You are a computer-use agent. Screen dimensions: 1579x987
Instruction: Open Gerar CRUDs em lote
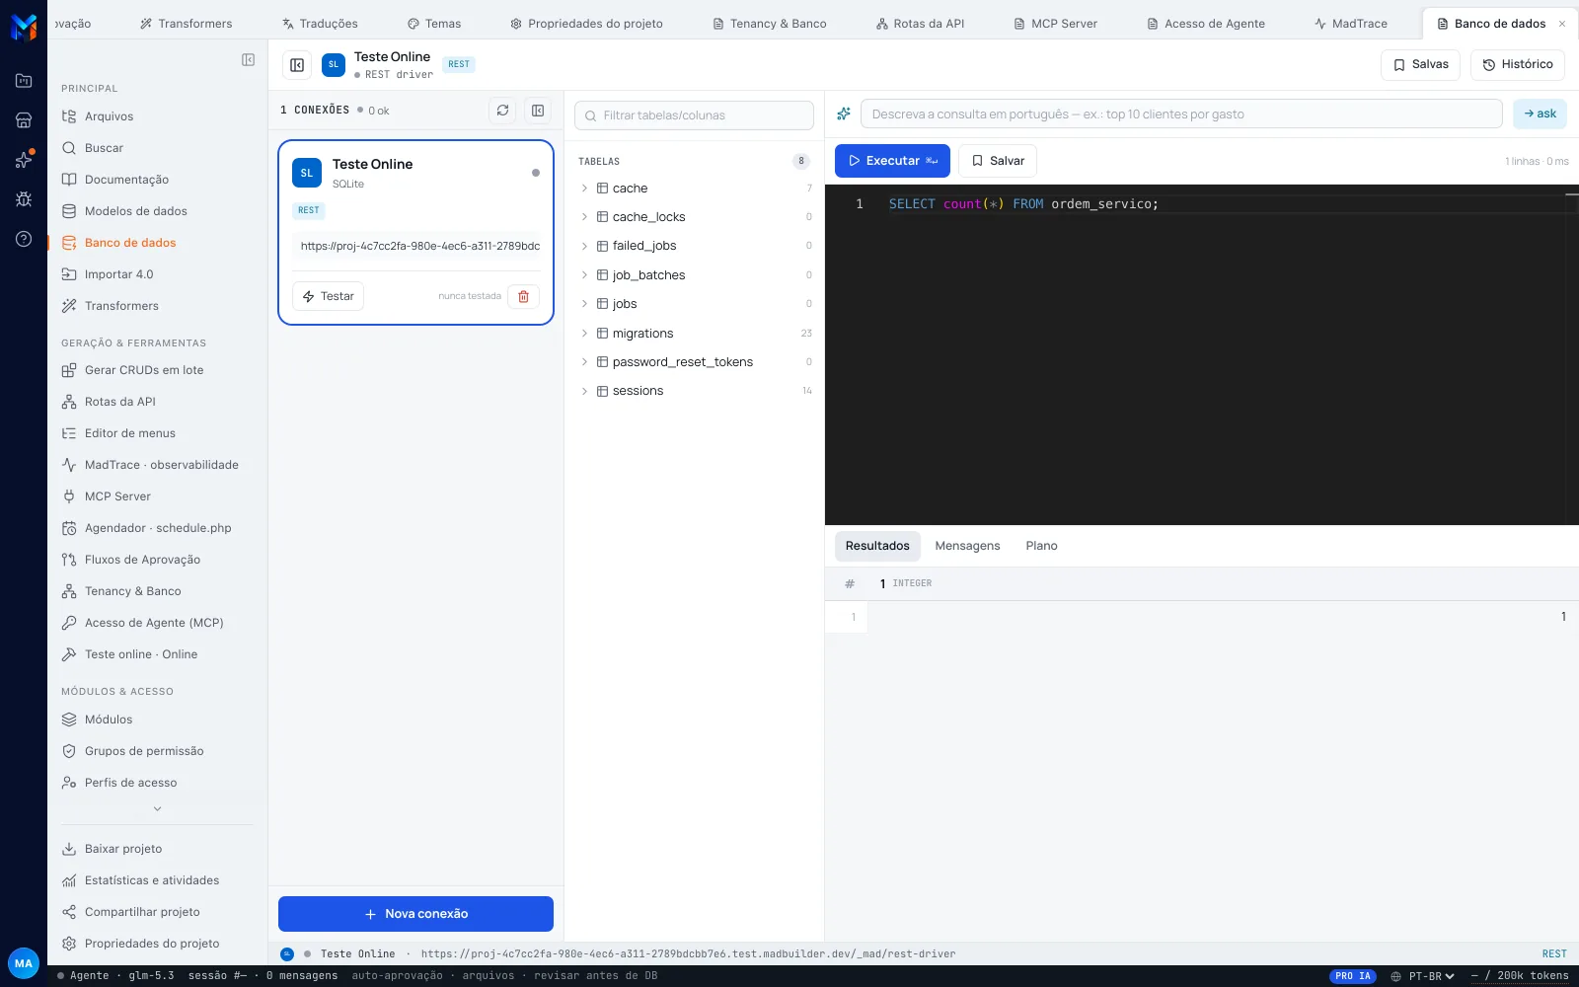144,370
